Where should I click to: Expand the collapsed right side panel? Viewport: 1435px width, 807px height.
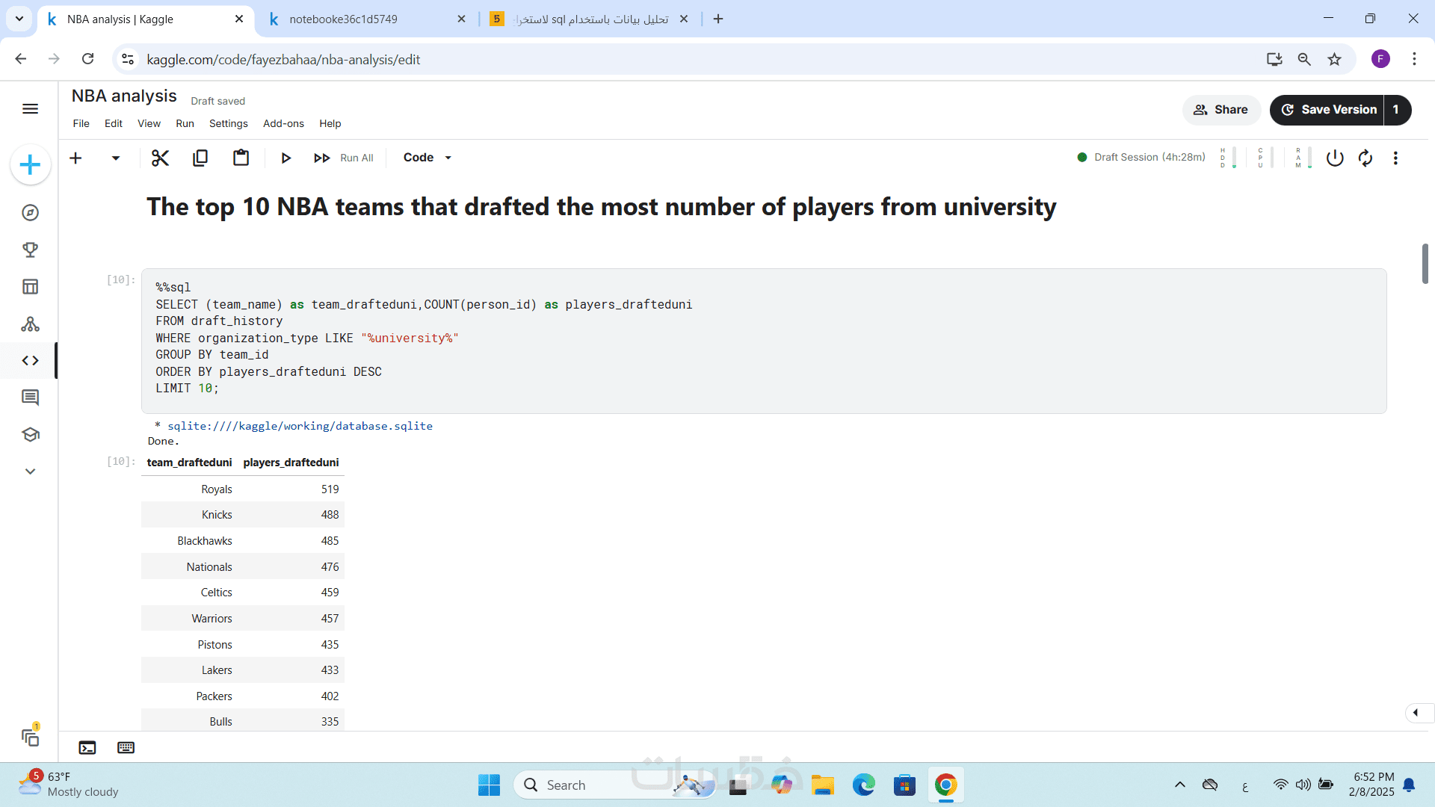1416,713
